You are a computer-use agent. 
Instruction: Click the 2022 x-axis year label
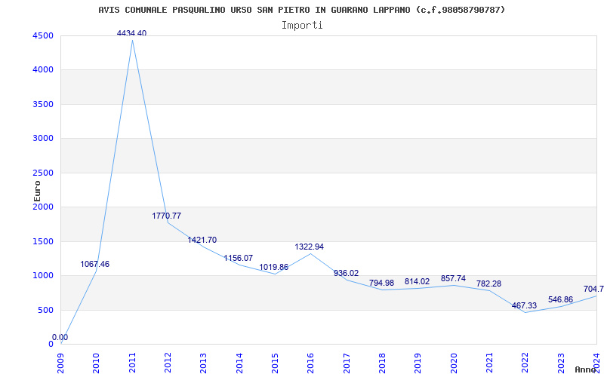coord(525,363)
